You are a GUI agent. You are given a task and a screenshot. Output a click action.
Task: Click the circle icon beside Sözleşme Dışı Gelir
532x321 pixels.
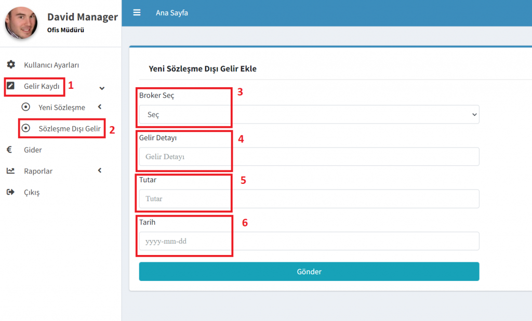point(25,128)
